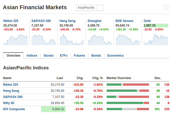Screen dimensions: 173x114
Task: View the Shanghai mini chart
Action: pyautogui.click(x=100, y=40)
